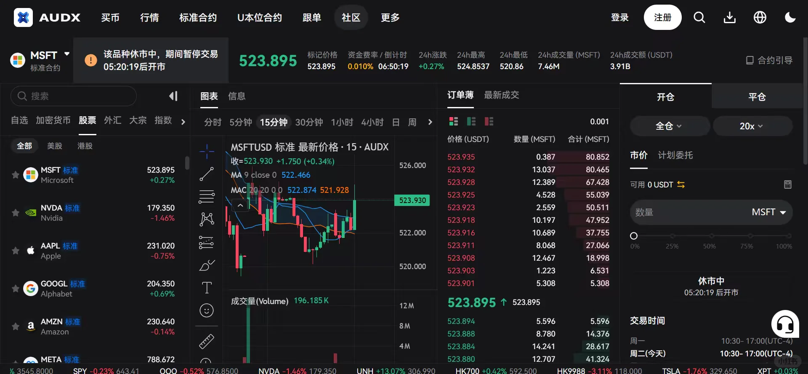Switch to the 最新成交 tab
Viewport: 808px width, 374px height.
click(502, 95)
